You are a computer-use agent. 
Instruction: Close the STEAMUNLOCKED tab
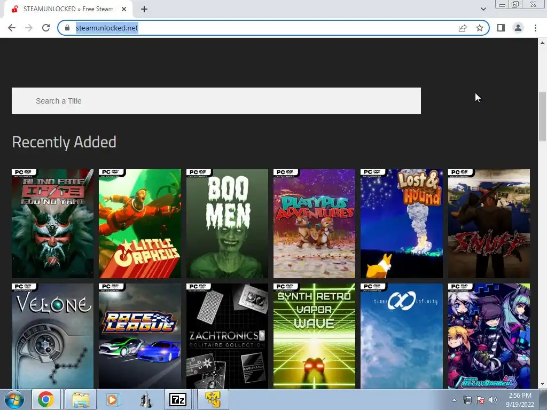click(124, 10)
